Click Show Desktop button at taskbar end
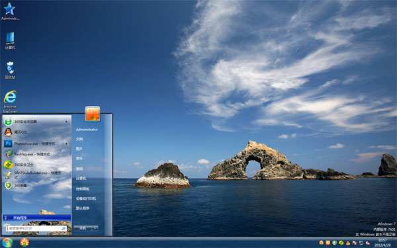397x248 pixels. click(394, 243)
